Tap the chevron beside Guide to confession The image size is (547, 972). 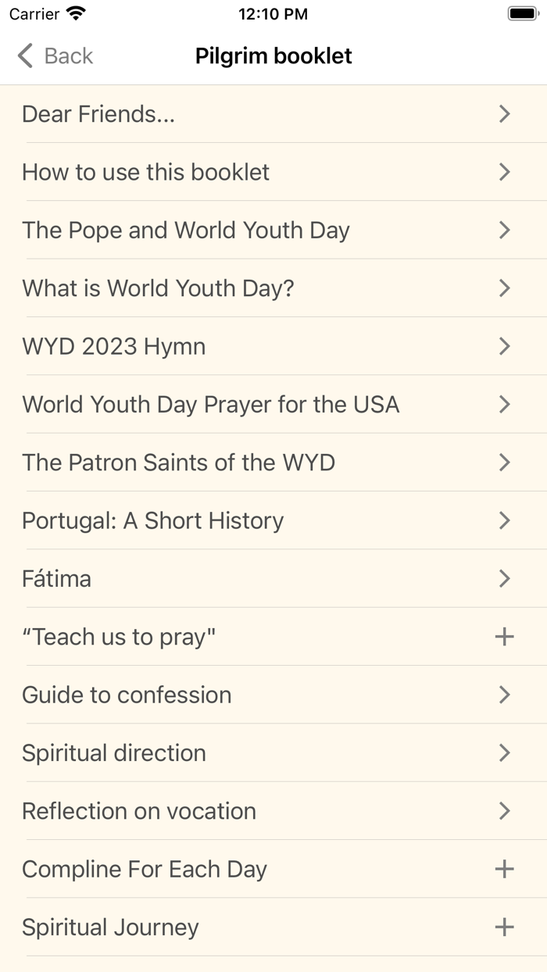coord(504,695)
